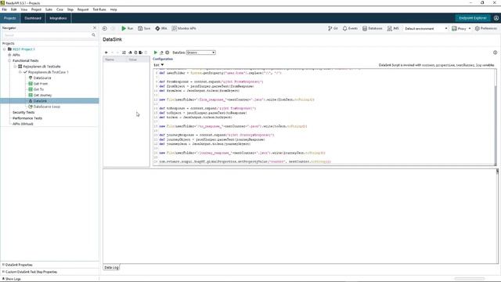Click the Name column header

pyautogui.click(x=114, y=60)
